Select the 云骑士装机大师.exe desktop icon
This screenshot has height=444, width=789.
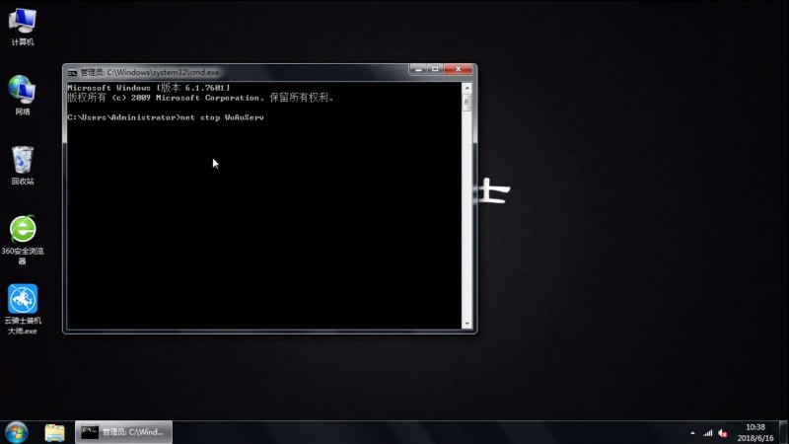tap(22, 309)
